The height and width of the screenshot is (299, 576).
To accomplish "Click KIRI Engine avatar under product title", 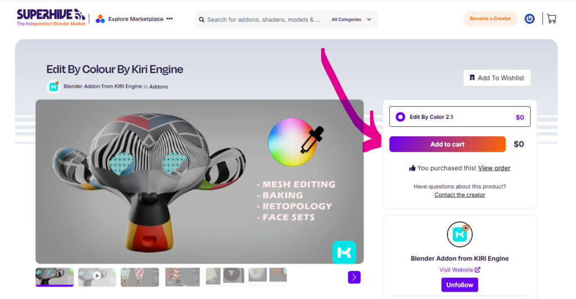I will (53, 87).
